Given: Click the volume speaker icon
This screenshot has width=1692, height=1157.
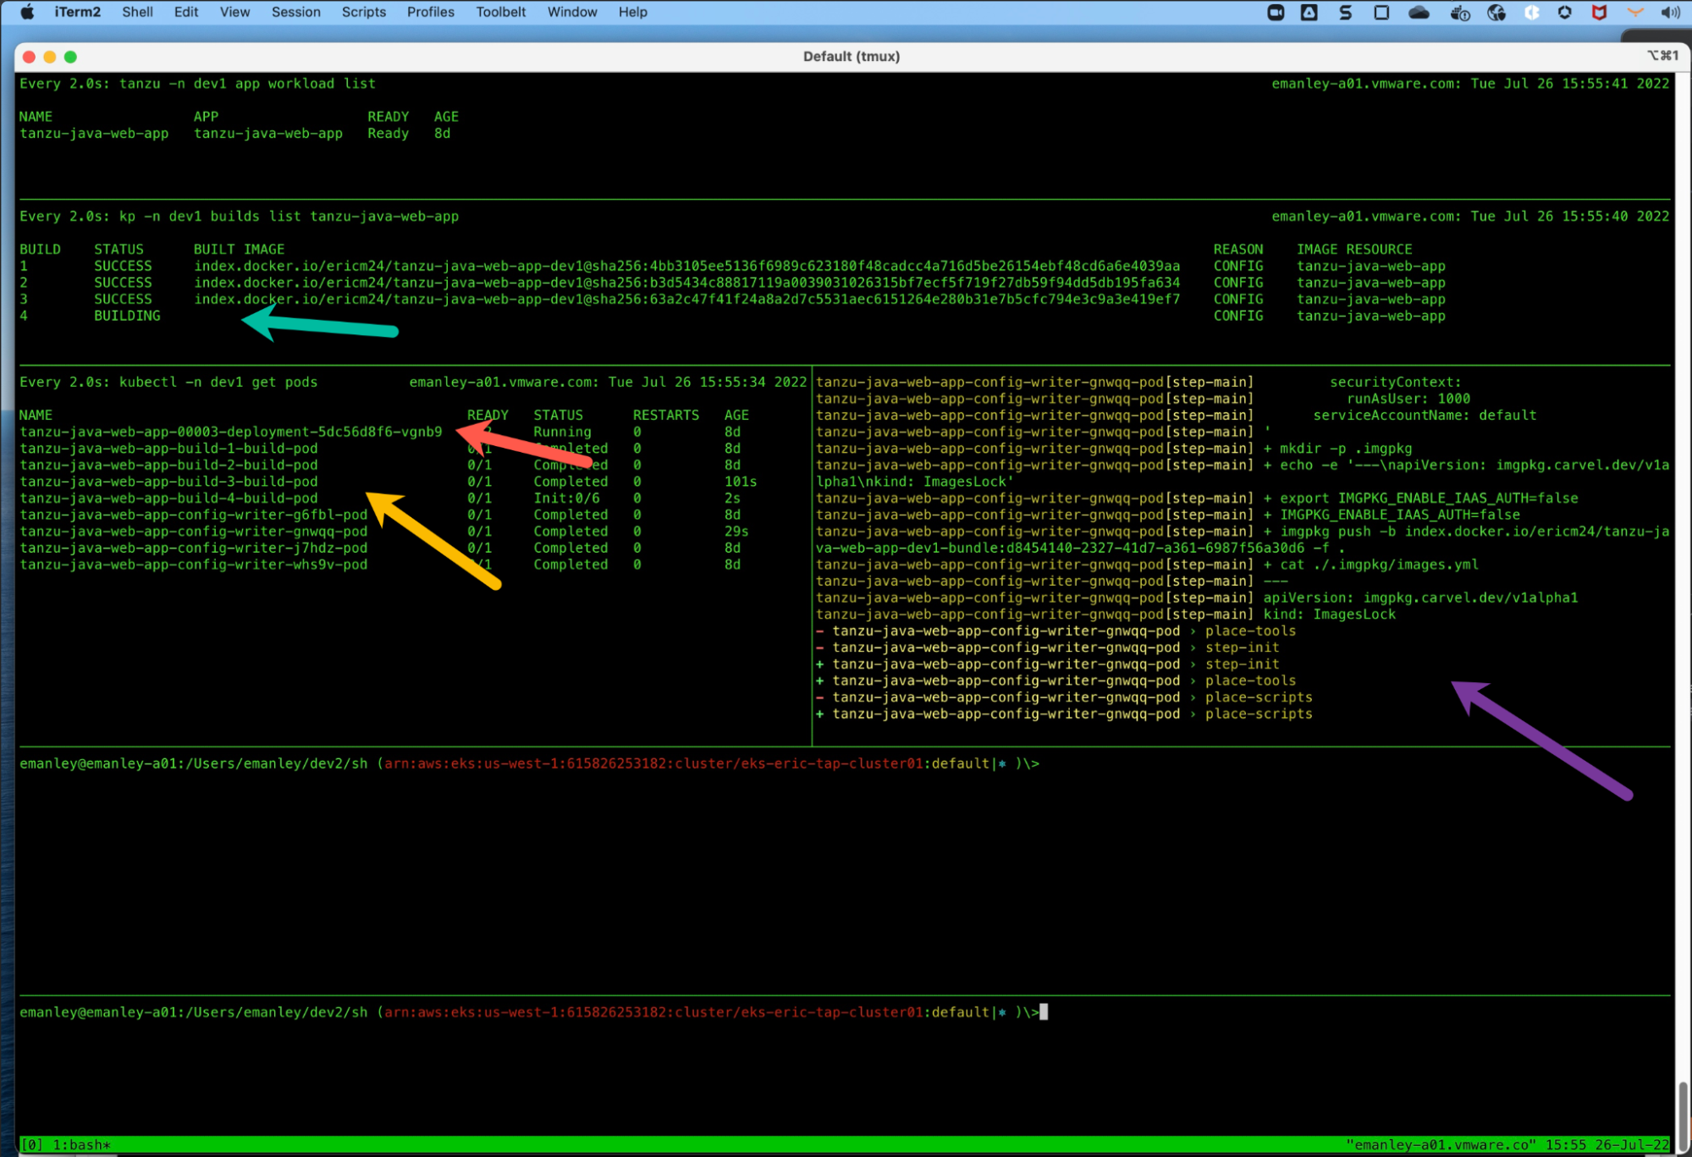Looking at the screenshot, I should pos(1670,12).
